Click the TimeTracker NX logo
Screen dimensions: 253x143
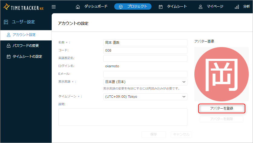click(x=24, y=7)
